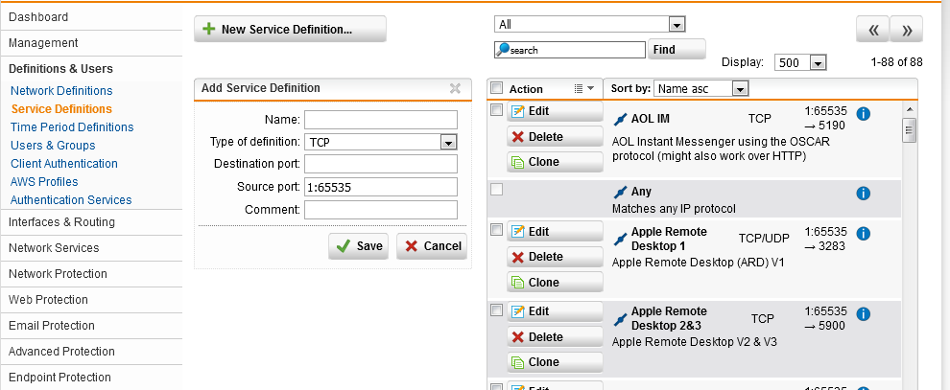
Task: Select the Any service checkbox
Action: 496,190
